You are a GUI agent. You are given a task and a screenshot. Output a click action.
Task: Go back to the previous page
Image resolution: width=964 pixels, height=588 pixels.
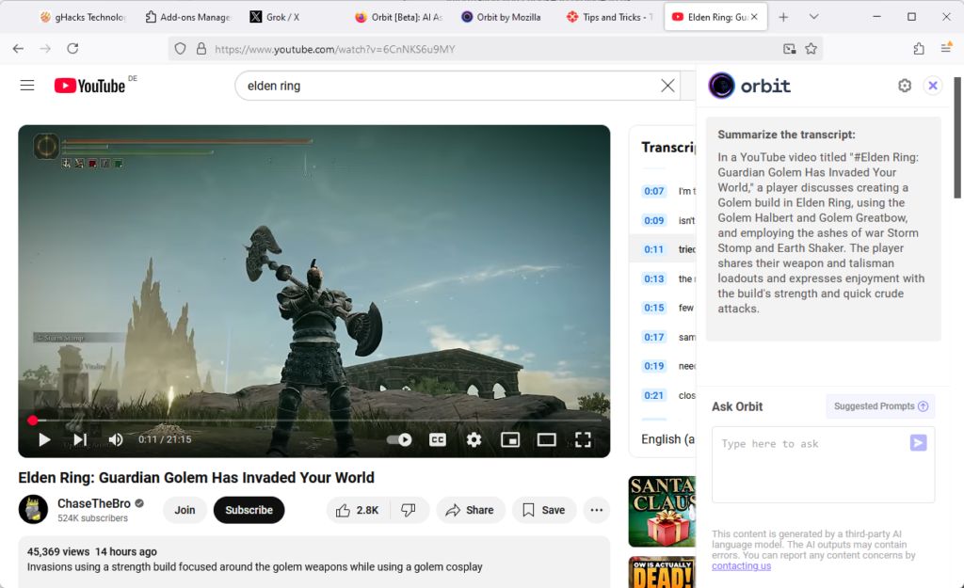point(19,49)
